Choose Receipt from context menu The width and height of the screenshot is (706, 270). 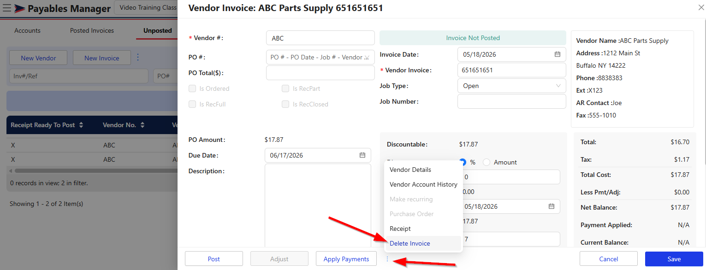[423, 229]
